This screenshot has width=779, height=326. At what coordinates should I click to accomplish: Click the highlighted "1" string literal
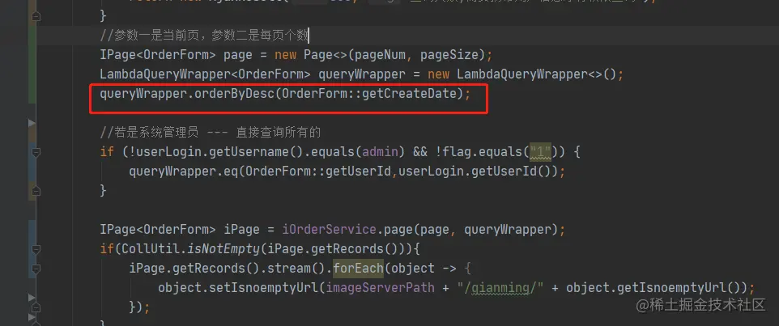541,152
